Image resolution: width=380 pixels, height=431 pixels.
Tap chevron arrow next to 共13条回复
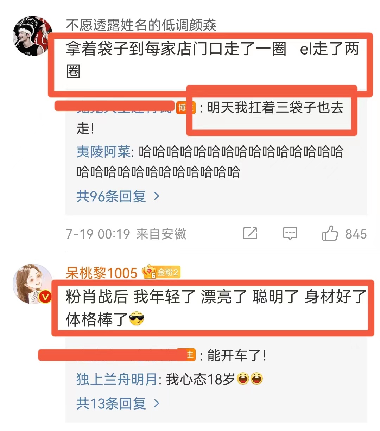click(x=157, y=404)
